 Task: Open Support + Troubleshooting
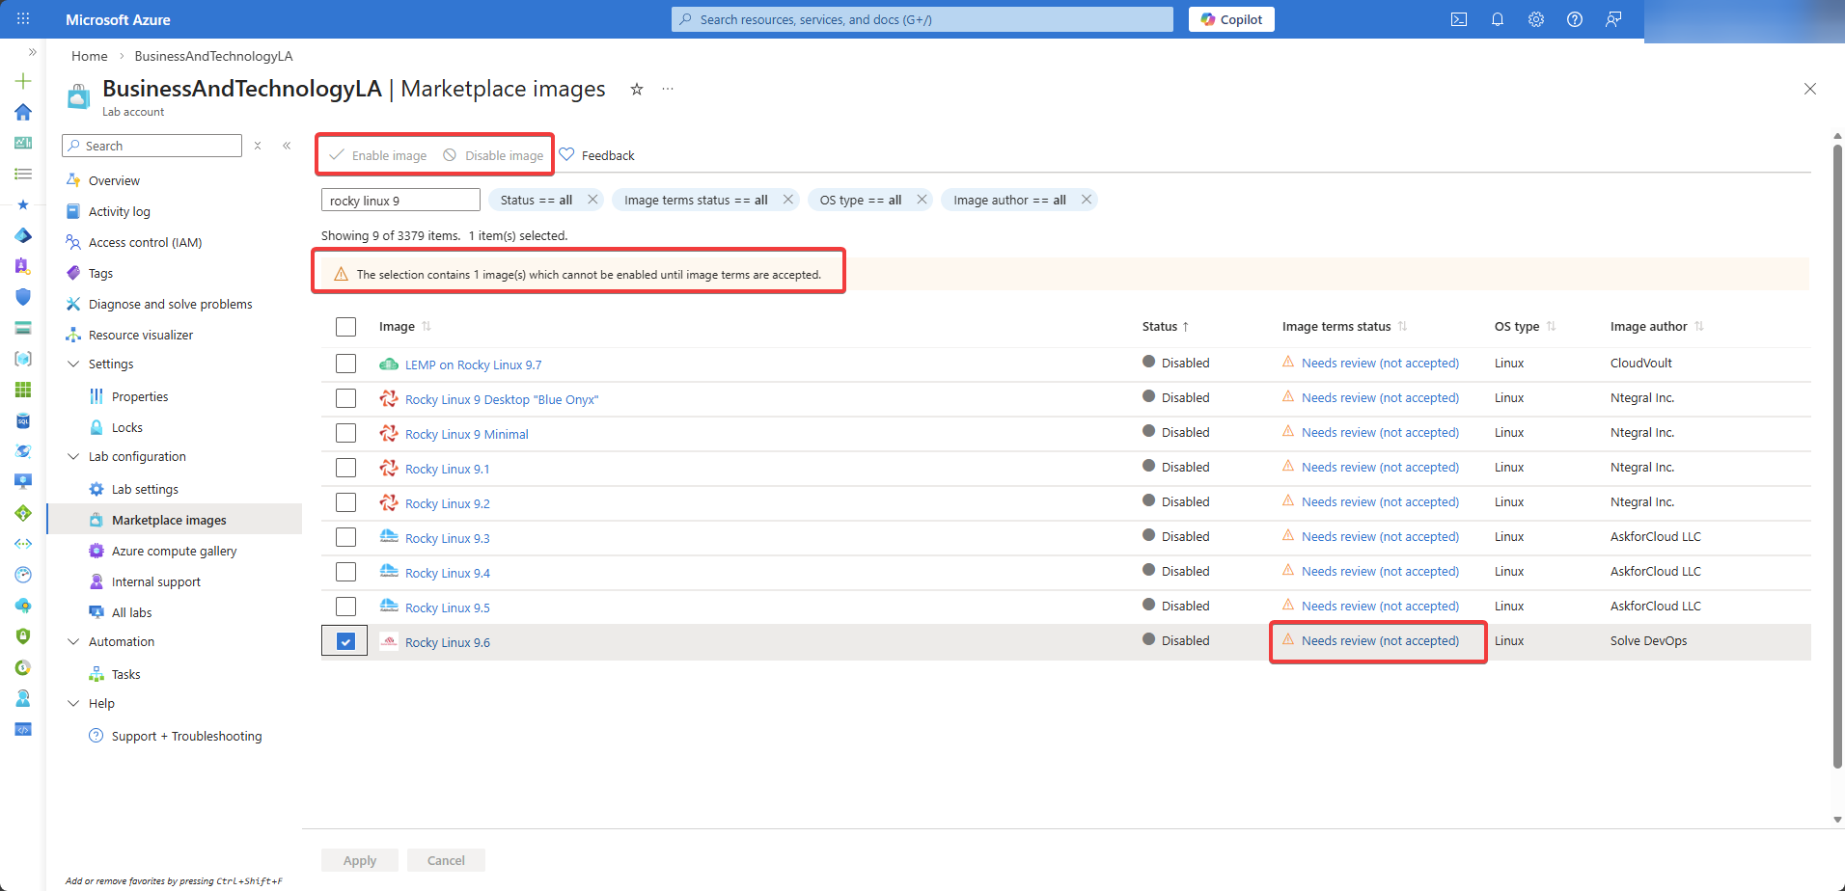pos(186,736)
